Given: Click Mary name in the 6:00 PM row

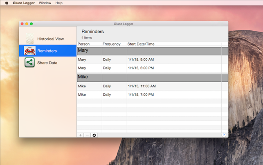Looking at the screenshot, I should pos(82,68).
